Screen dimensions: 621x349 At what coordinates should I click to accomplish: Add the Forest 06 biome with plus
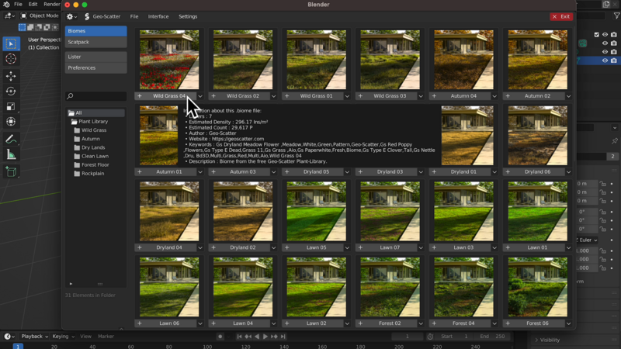(508, 323)
